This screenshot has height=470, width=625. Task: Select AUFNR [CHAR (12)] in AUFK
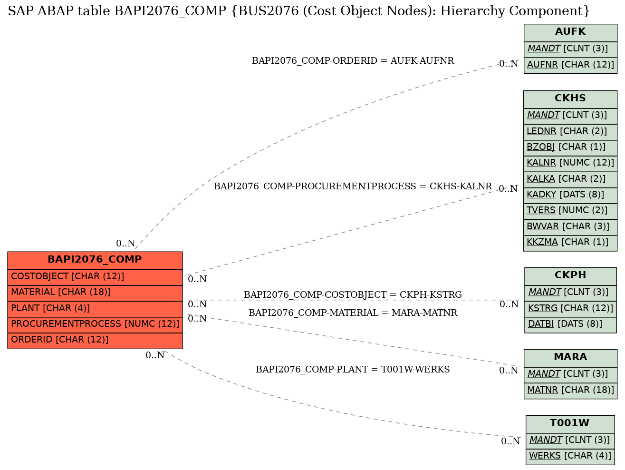(570, 65)
